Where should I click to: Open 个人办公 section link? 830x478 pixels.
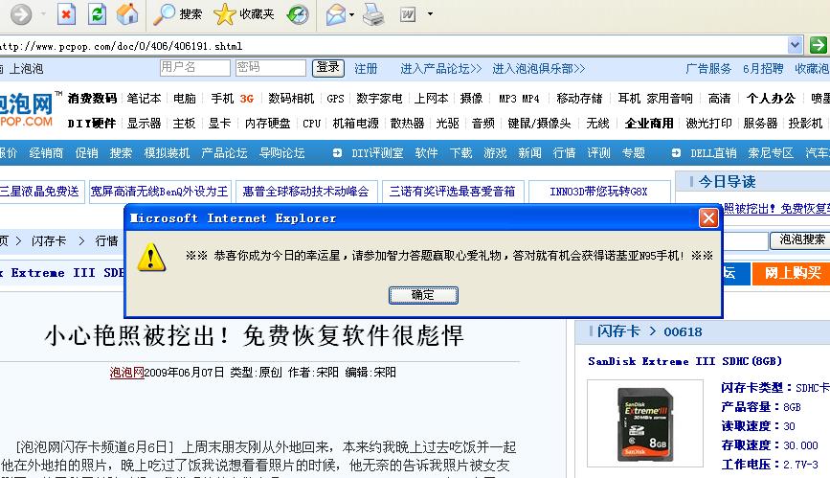coord(771,99)
